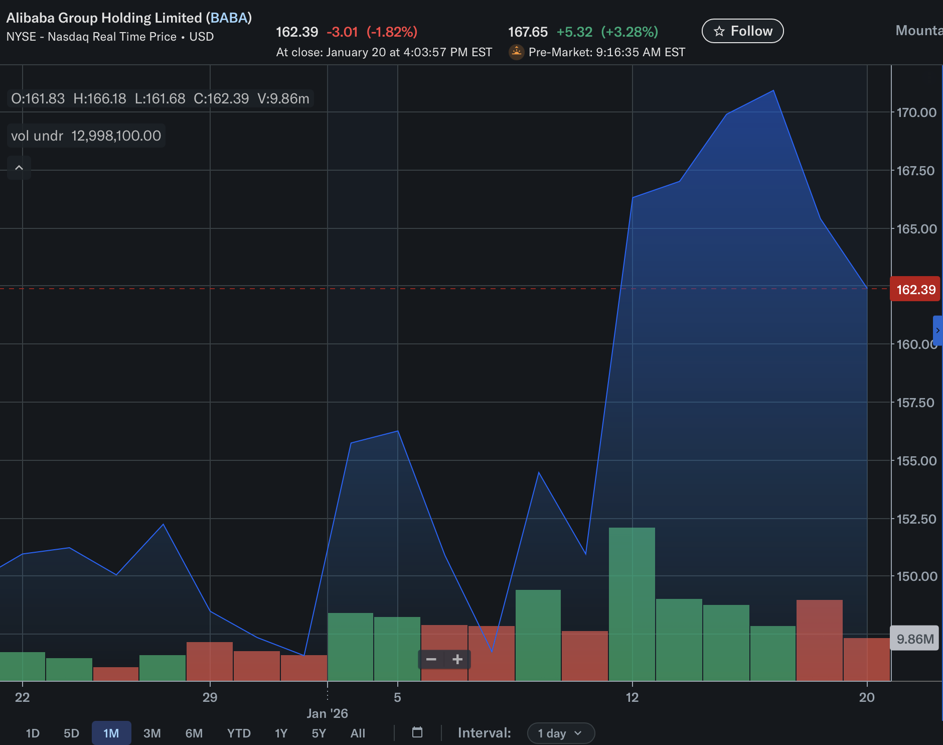Choose the 1Y time range
Image resolution: width=943 pixels, height=745 pixels.
click(281, 733)
